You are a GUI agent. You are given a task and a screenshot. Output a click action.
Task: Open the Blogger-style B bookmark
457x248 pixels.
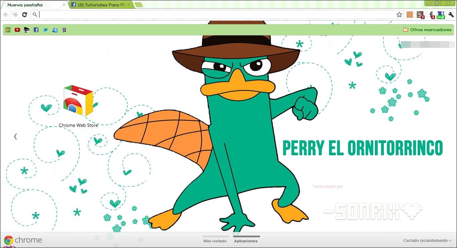click(64, 30)
